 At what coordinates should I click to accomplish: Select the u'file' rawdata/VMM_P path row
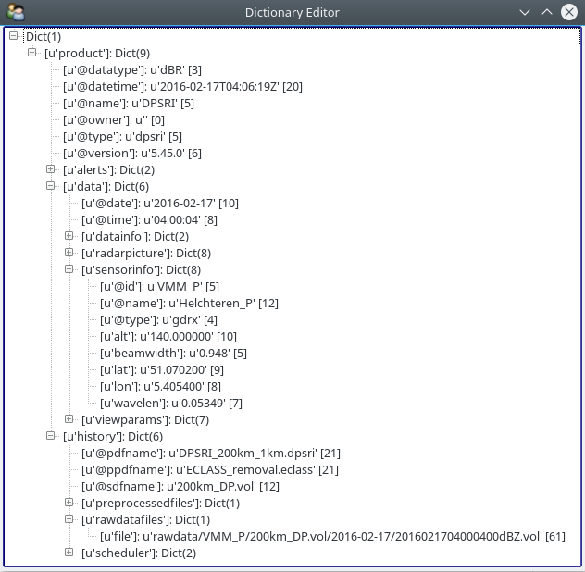332,537
